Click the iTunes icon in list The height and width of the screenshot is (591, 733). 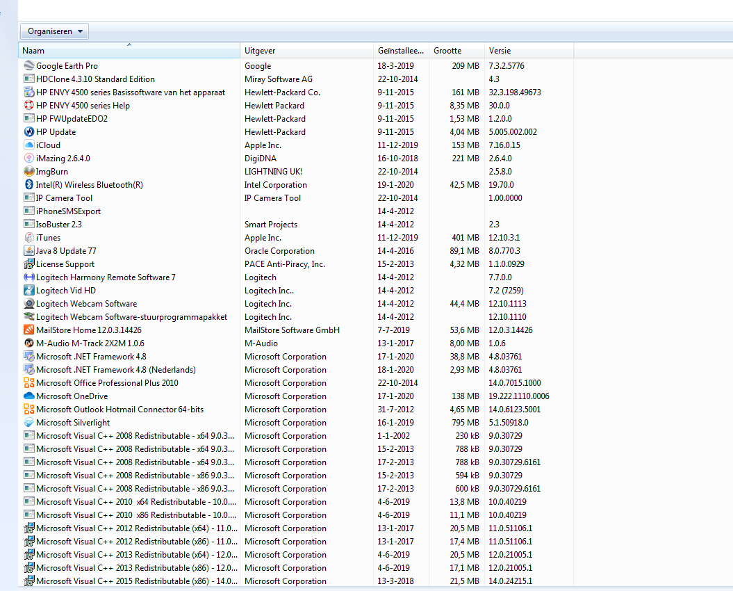tap(29, 238)
